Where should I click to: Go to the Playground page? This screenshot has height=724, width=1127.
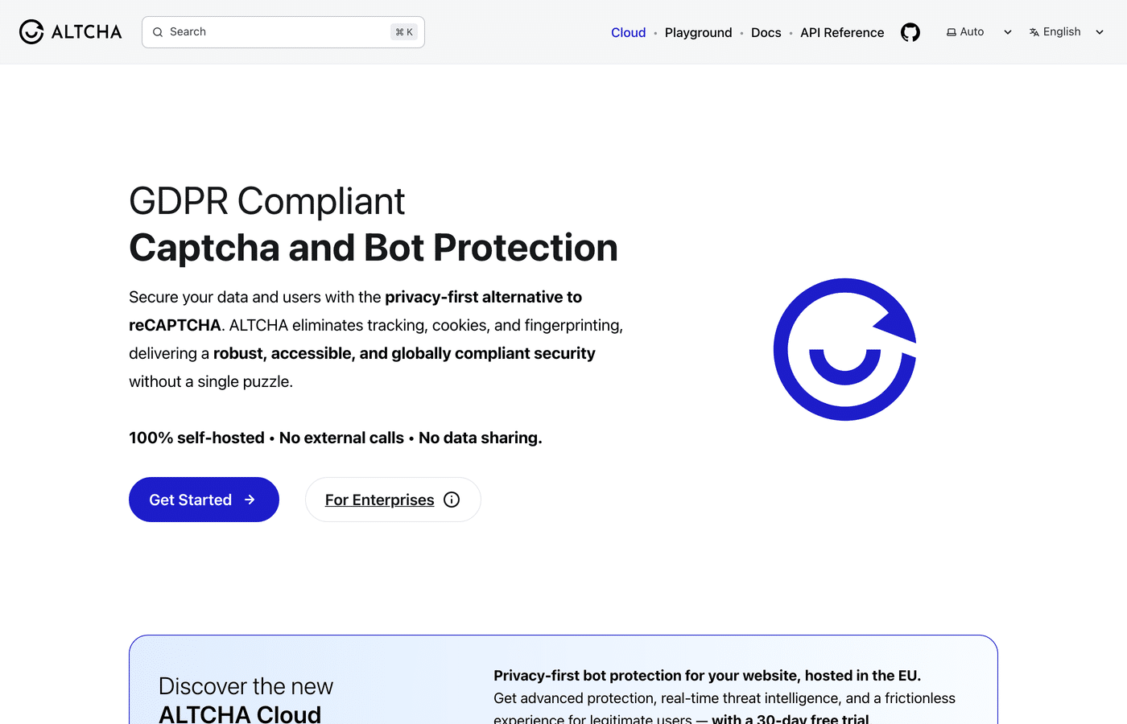pos(698,32)
